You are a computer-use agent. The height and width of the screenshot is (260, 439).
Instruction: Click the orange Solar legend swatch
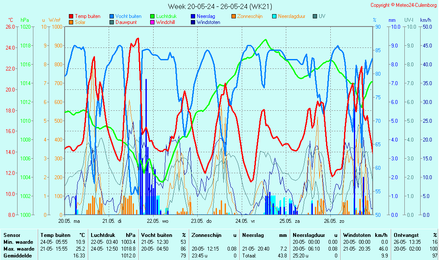[x=71, y=22]
